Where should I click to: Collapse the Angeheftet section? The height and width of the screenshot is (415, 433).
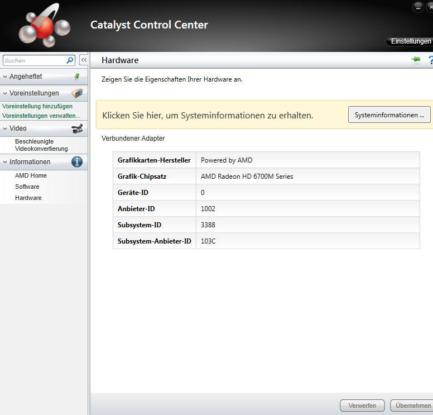[x=5, y=77]
